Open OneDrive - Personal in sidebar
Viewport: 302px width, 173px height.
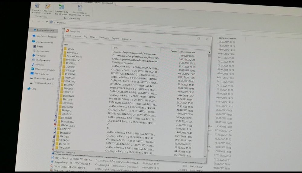[44, 36]
